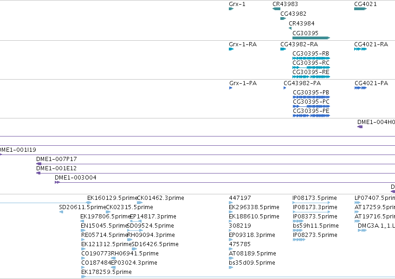The height and width of the screenshot is (279, 395).
Task: Select the CR43983 gene feature
Action: (x=276, y=9)
